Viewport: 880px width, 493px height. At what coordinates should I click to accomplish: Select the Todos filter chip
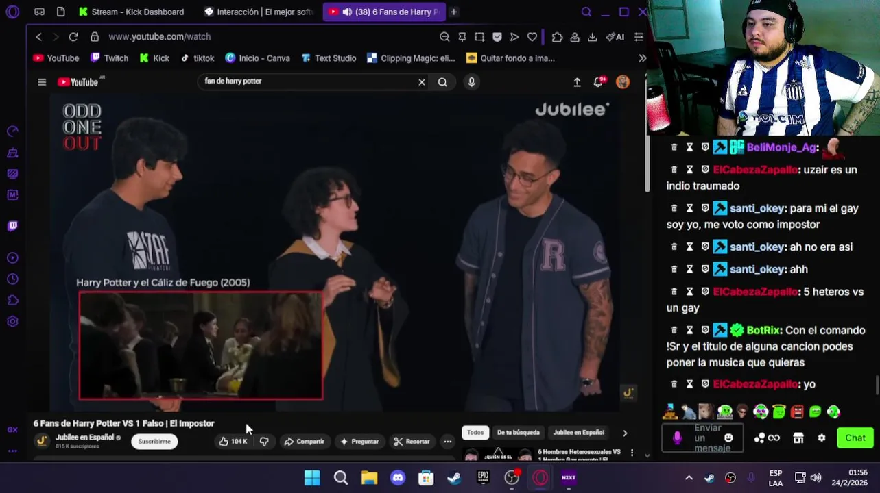(x=475, y=433)
